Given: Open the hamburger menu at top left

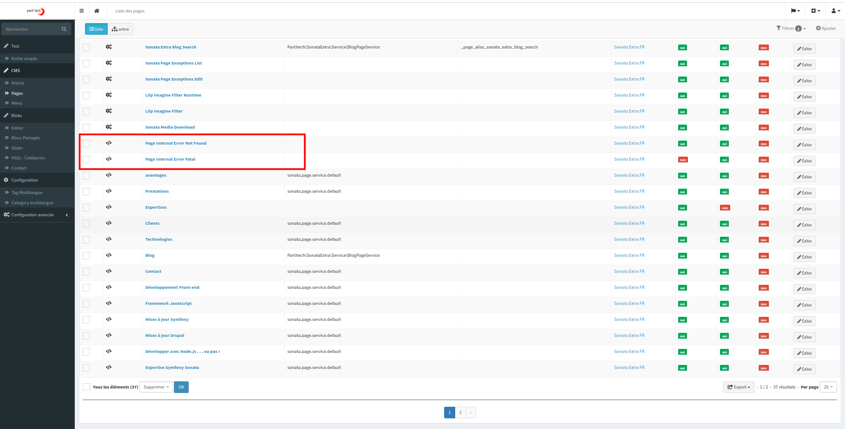Looking at the screenshot, I should tap(81, 11).
